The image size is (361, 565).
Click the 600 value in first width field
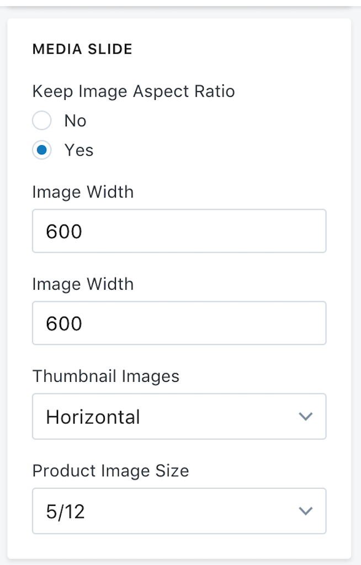click(64, 231)
